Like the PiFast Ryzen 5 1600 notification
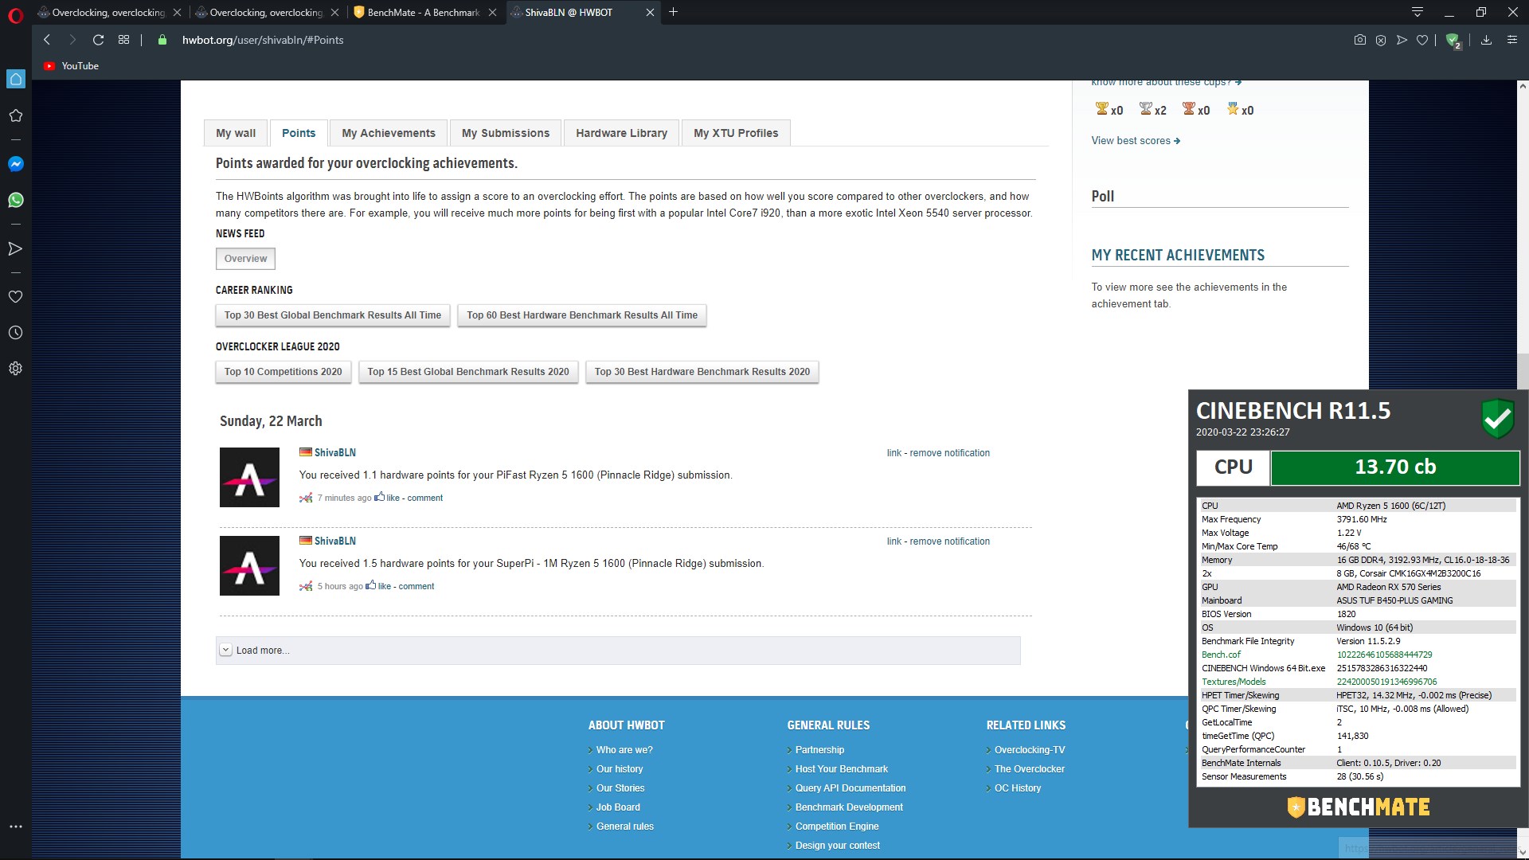Image resolution: width=1529 pixels, height=860 pixels. point(393,498)
